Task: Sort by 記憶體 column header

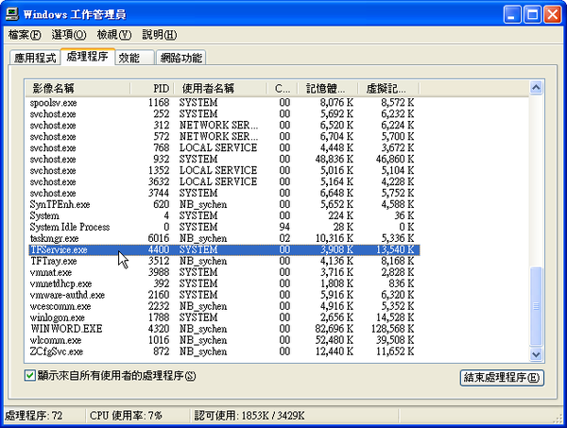Action: (x=328, y=88)
